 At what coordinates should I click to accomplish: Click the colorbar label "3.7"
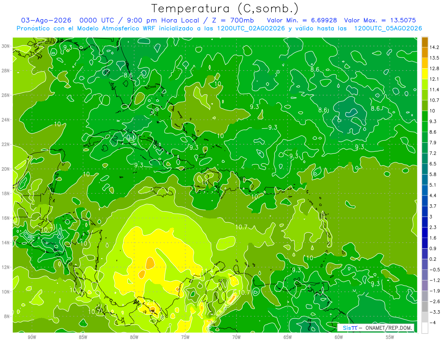(433, 206)
